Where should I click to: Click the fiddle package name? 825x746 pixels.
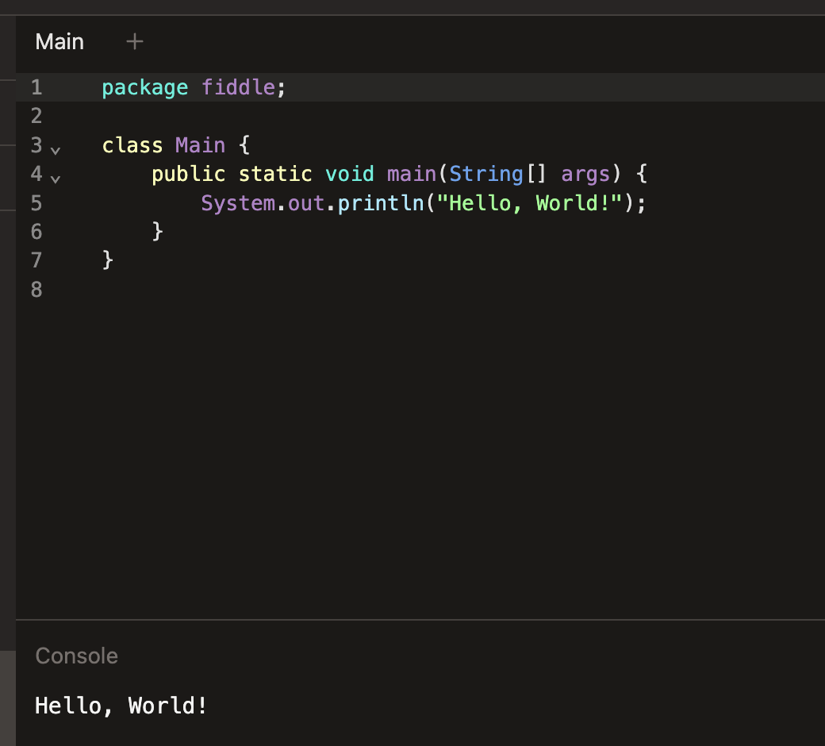(237, 87)
